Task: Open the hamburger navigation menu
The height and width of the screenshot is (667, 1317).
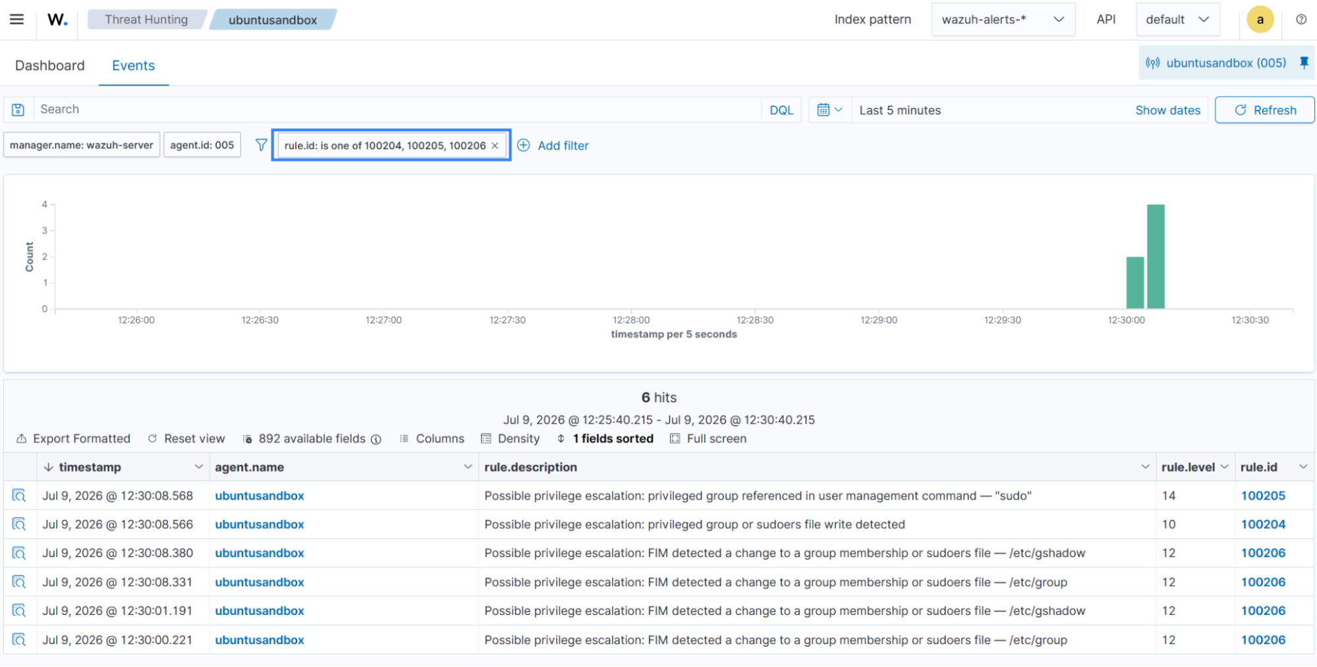Action: (16, 19)
